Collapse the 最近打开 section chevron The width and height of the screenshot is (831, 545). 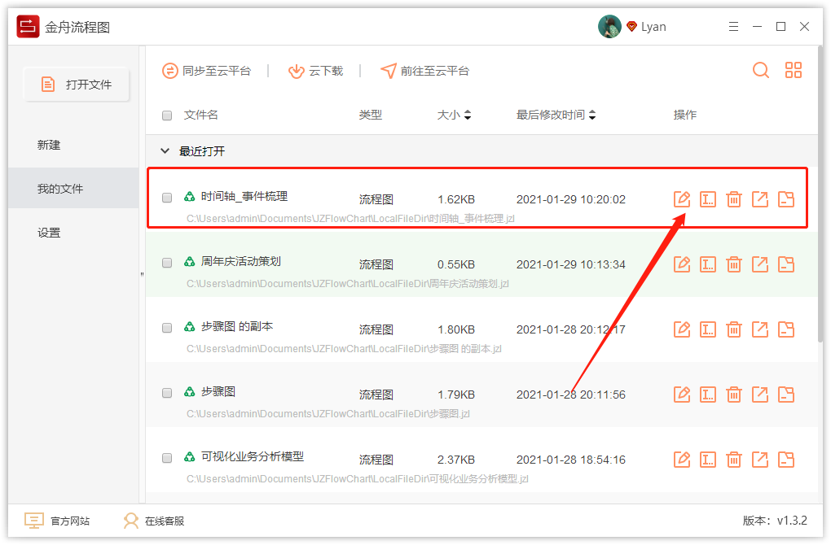[165, 151]
